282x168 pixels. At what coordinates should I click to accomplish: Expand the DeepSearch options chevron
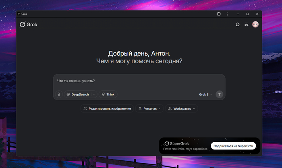tap(94, 94)
